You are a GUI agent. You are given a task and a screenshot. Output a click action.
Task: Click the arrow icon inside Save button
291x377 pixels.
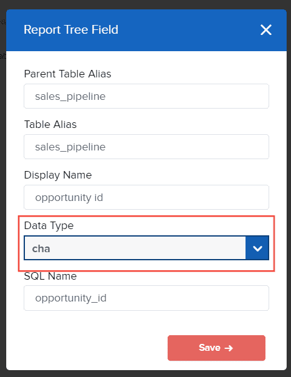[x=229, y=348]
